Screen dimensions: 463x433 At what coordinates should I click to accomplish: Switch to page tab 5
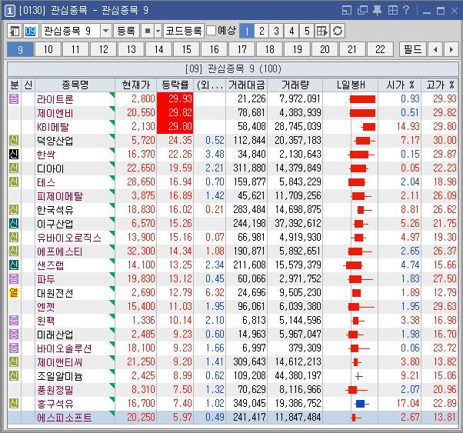[x=307, y=31]
